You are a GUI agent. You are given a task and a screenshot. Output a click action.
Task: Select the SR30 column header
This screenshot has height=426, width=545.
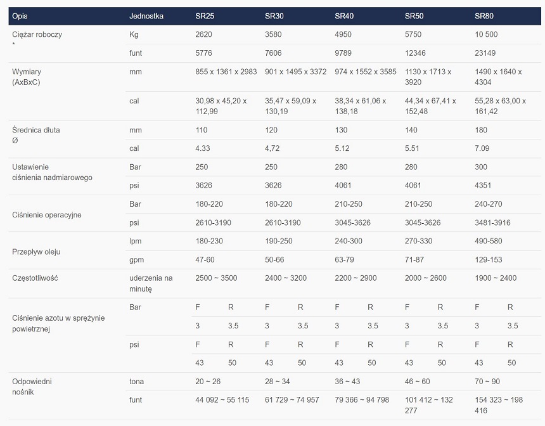pos(274,16)
